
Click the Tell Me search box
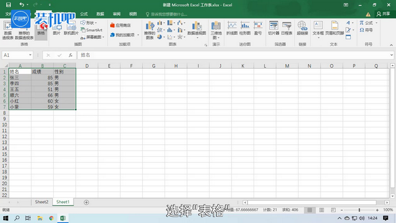tap(166, 14)
